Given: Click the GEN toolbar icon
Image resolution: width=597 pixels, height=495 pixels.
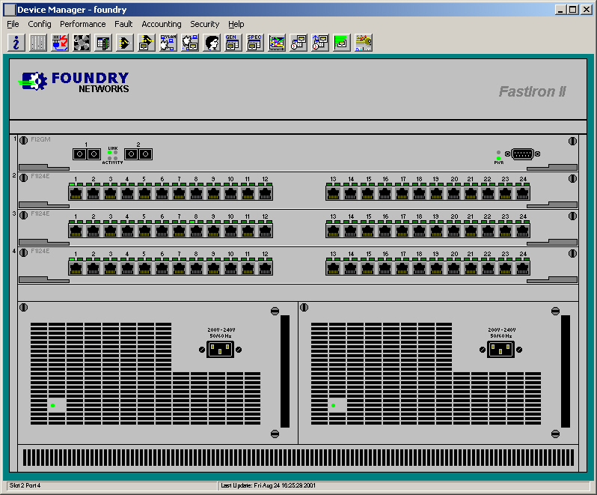Looking at the screenshot, I should (x=233, y=43).
